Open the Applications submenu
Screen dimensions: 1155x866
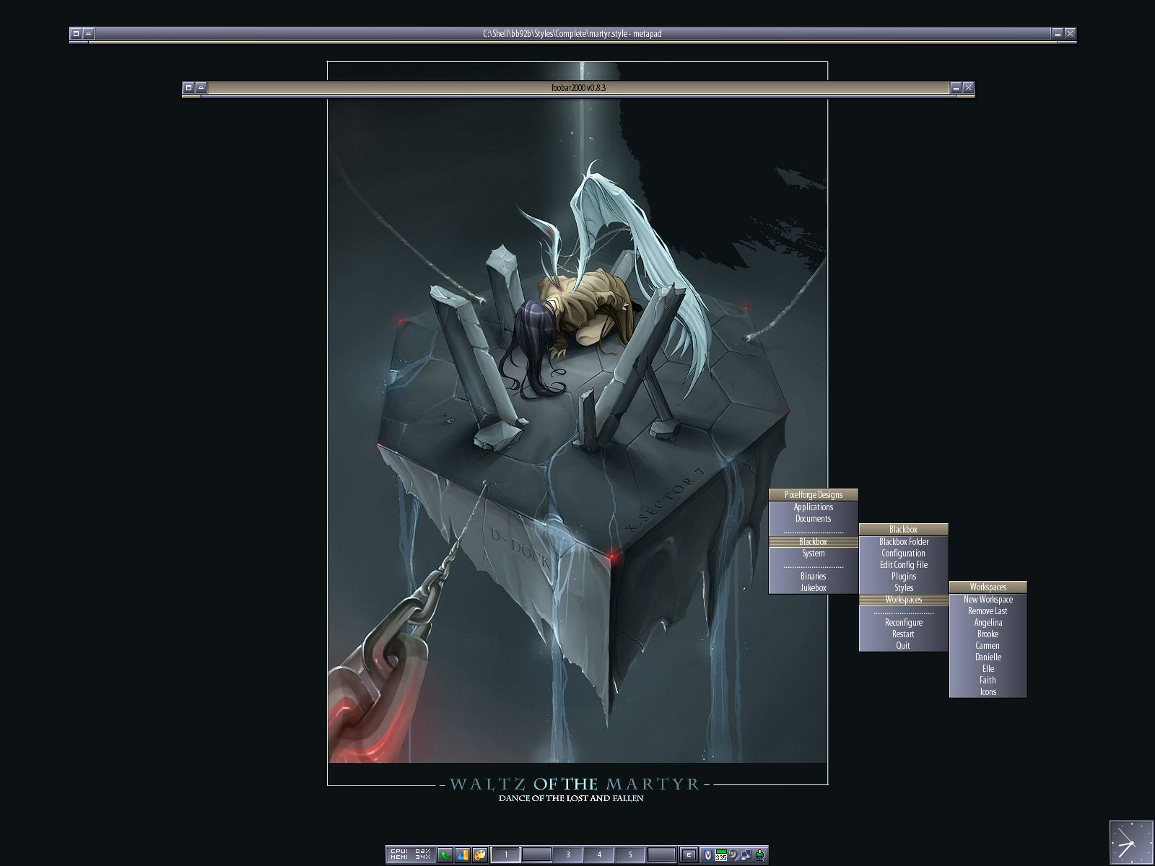pos(813,507)
